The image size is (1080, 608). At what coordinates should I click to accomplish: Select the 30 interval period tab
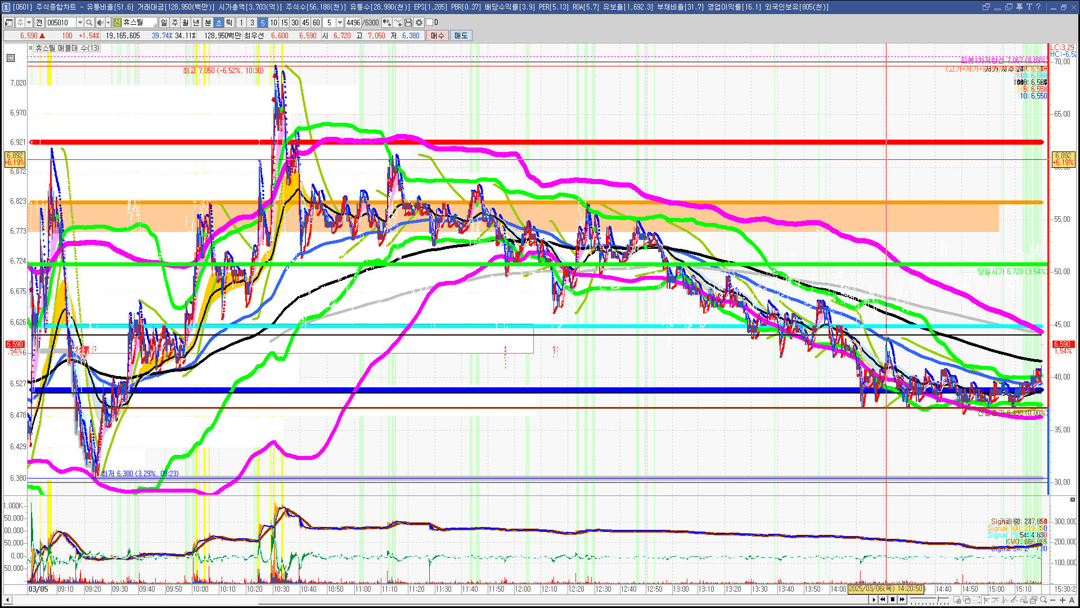[295, 23]
